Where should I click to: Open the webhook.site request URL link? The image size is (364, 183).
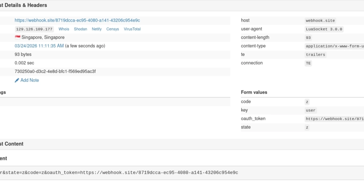(77, 20)
